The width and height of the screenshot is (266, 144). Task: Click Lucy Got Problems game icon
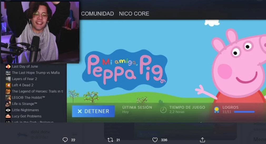(8, 116)
